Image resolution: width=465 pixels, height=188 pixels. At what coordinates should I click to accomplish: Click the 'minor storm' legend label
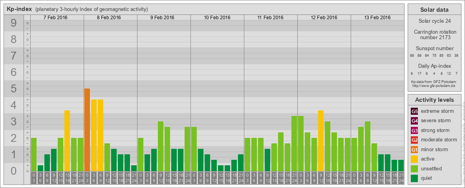434,149
